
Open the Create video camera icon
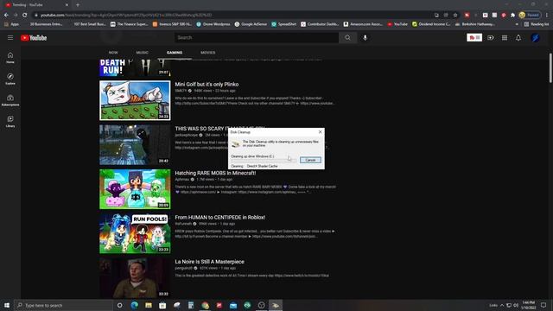tap(491, 38)
